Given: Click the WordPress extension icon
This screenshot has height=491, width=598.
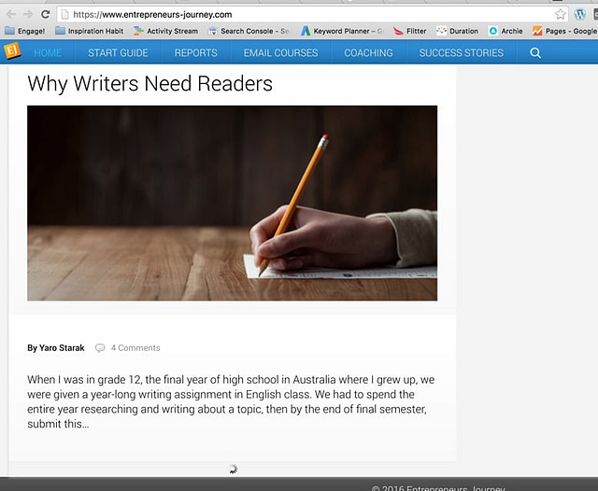Looking at the screenshot, I should pyautogui.click(x=581, y=14).
